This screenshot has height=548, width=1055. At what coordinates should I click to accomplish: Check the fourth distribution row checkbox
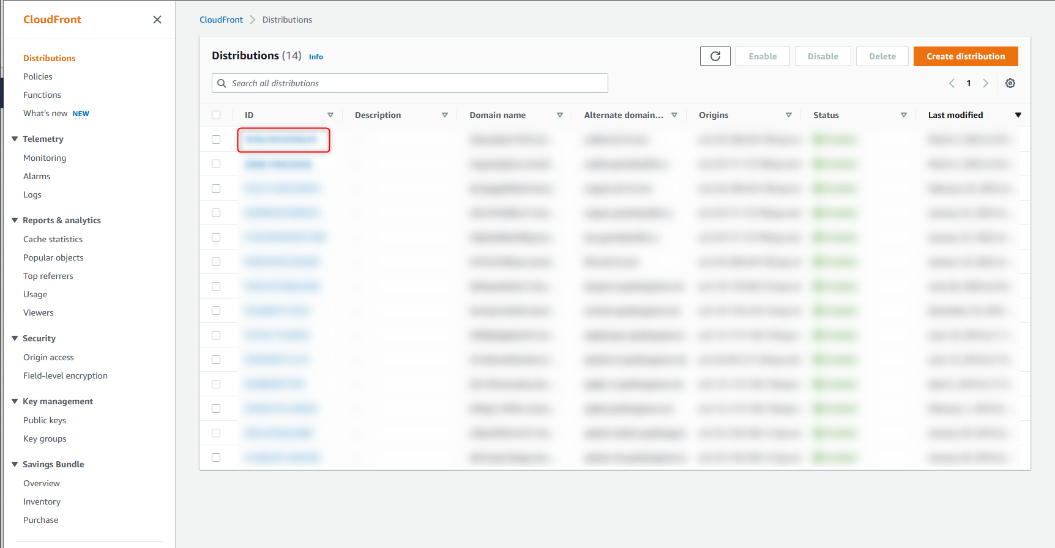(x=216, y=213)
